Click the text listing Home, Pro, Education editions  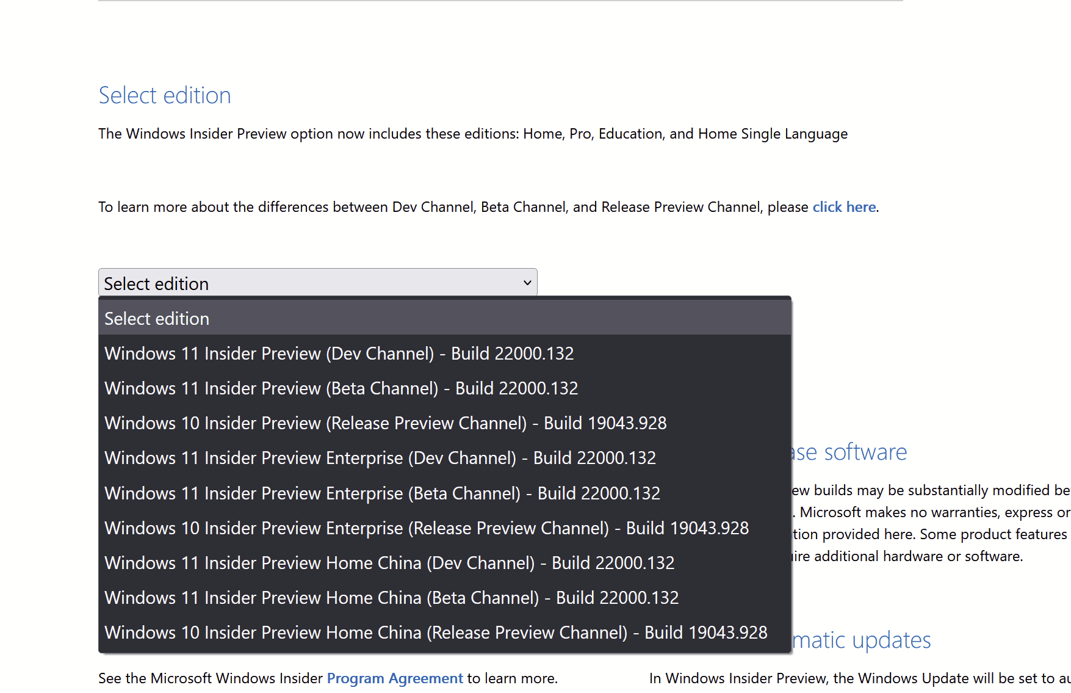(473, 134)
